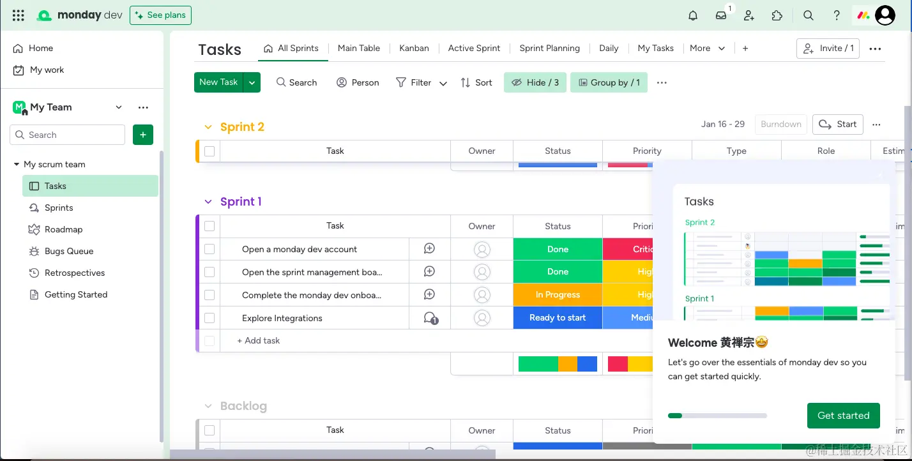This screenshot has height=461, width=912.
Task: Select all tasks checkbox in Sprint 1 header
Action: [x=209, y=226]
